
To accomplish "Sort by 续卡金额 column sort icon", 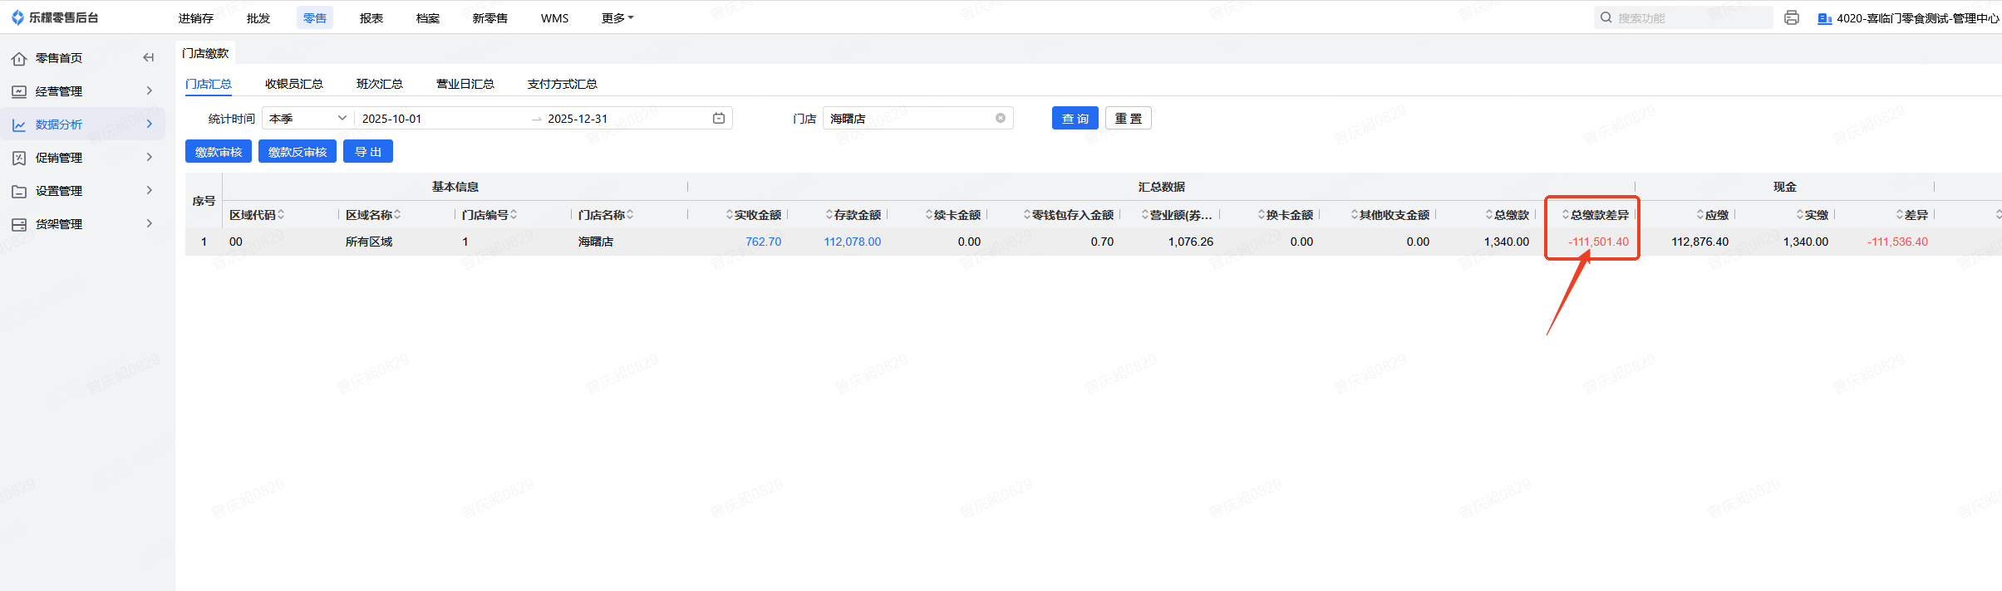I will point(929,215).
